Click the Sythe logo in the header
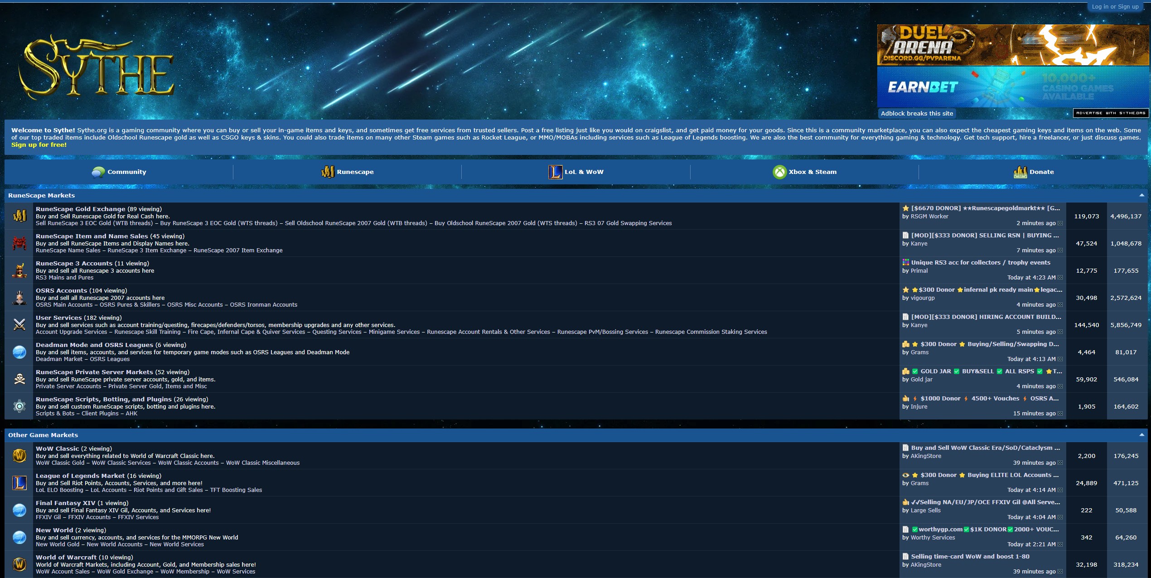The image size is (1151, 578). click(96, 69)
